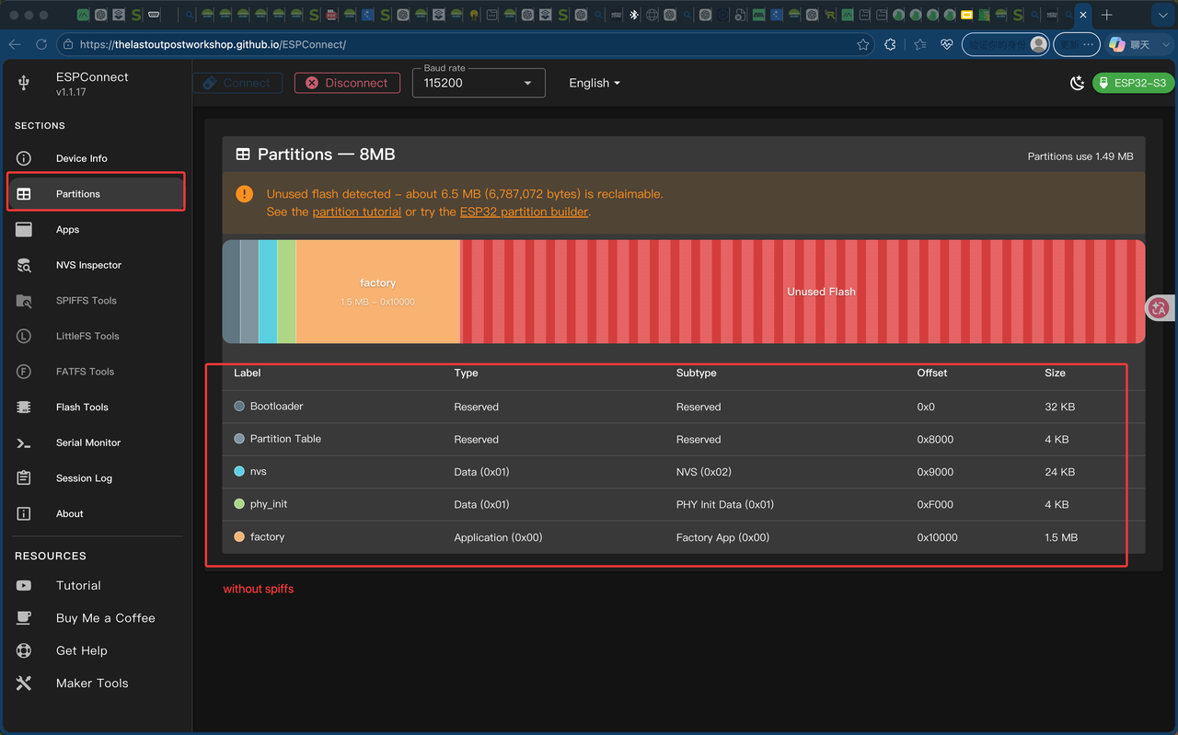The width and height of the screenshot is (1178, 735).
Task: Open LittleFS Tools section
Action: pyautogui.click(x=95, y=336)
